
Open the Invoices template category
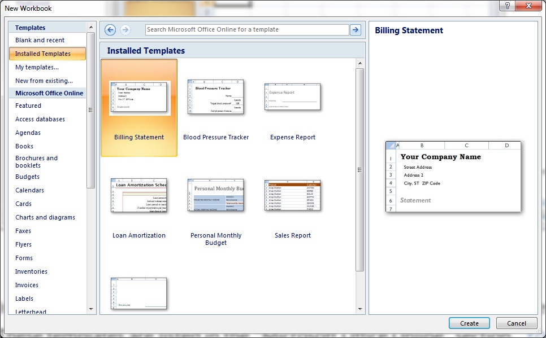[27, 285]
